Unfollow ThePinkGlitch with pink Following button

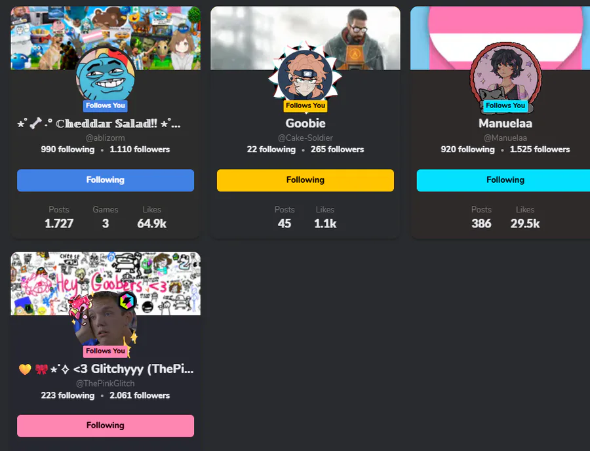[106, 426]
